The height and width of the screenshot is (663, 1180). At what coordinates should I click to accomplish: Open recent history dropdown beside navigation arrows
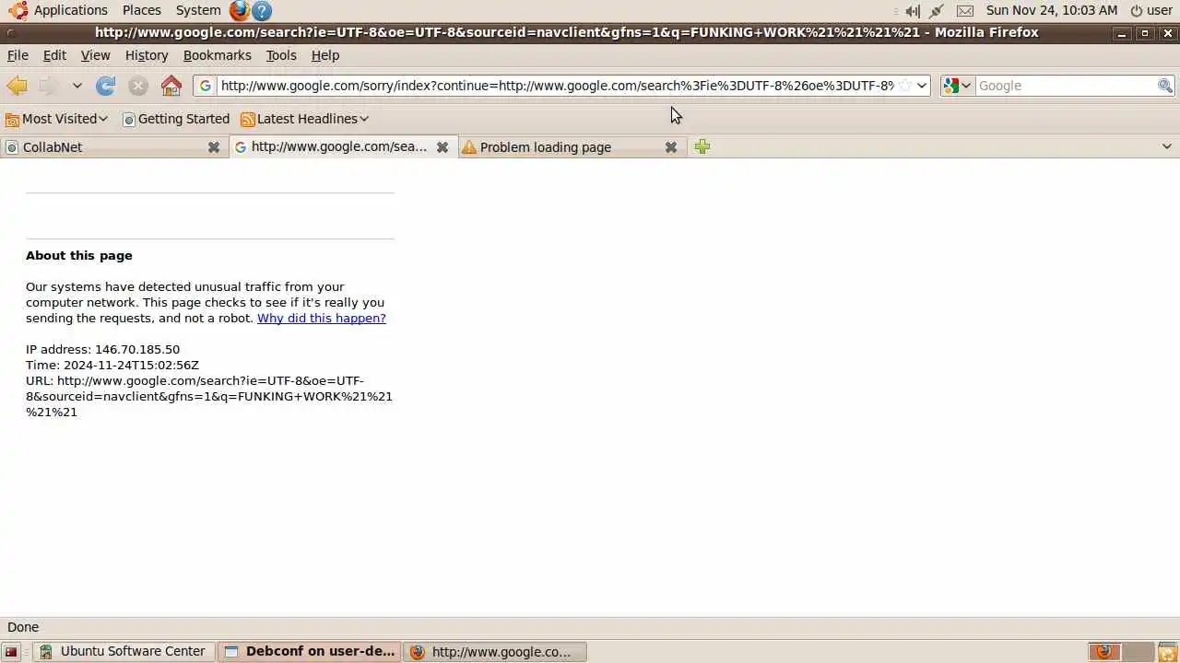coord(77,86)
